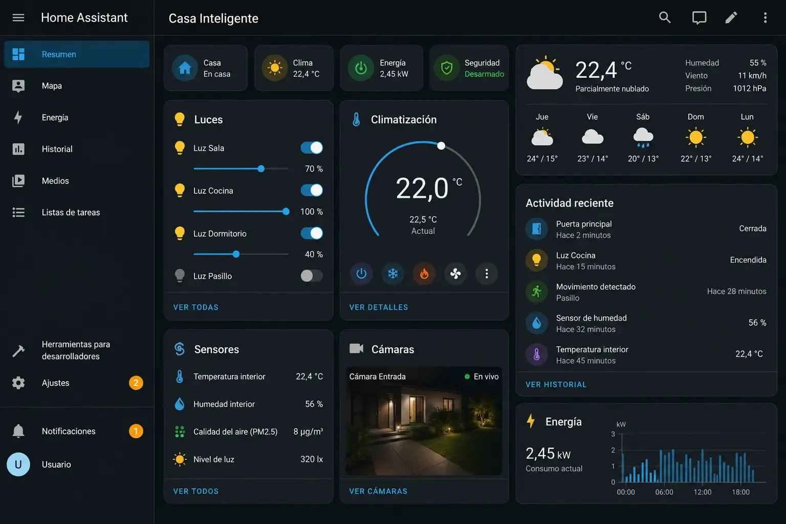Click the Calidad del aire PM2.5 icon
786x524 pixels.
(x=180, y=432)
